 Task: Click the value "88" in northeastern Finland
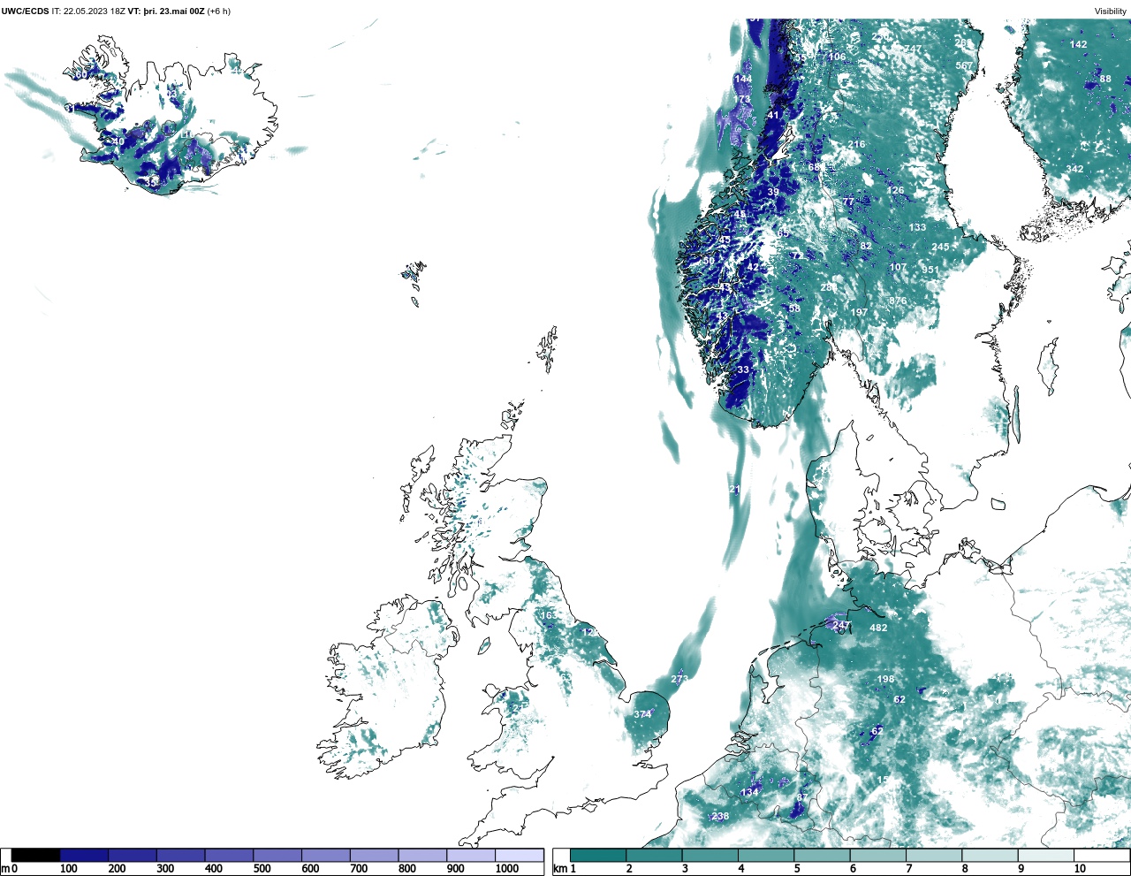(1105, 79)
